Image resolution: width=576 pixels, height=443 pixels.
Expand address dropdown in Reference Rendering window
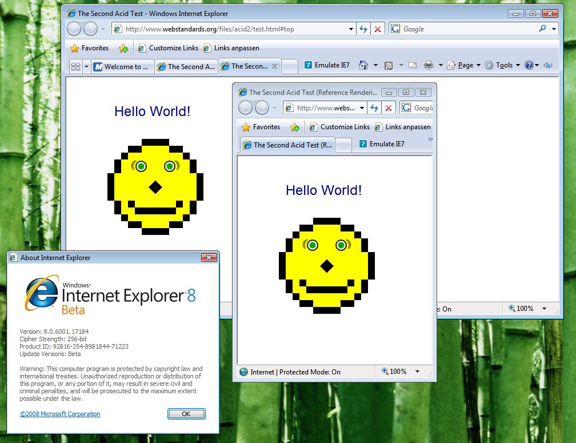(362, 108)
